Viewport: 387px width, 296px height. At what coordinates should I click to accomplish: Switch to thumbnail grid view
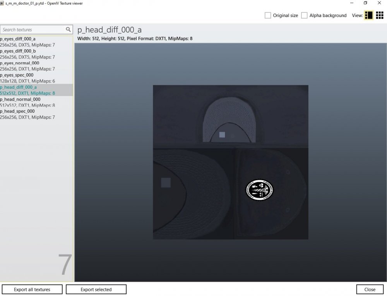point(380,15)
